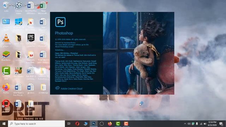226x127 pixels.
Task: Click the Ps logo on splash screen
Action: click(60, 22)
